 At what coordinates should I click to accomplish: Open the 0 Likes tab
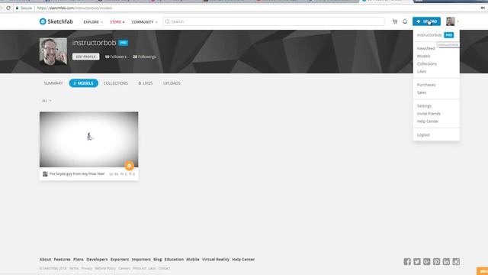146,83
